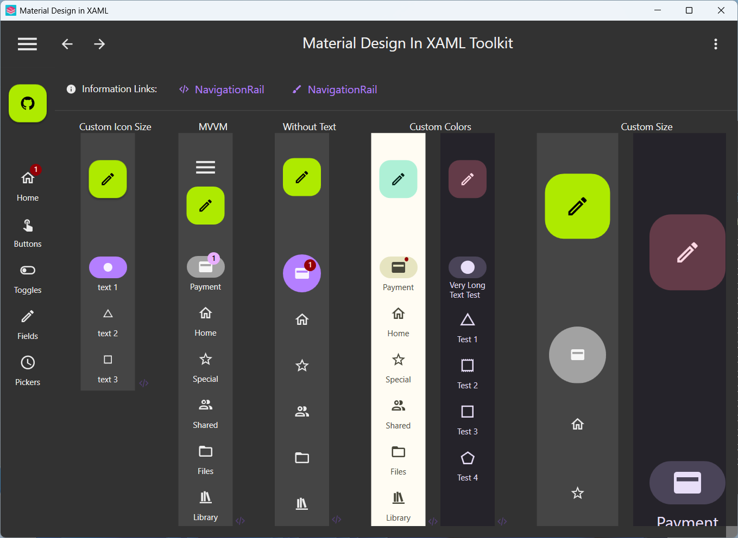Click purple payment circle in Without Text rail
Image resolution: width=738 pixels, height=538 pixels.
tap(302, 273)
